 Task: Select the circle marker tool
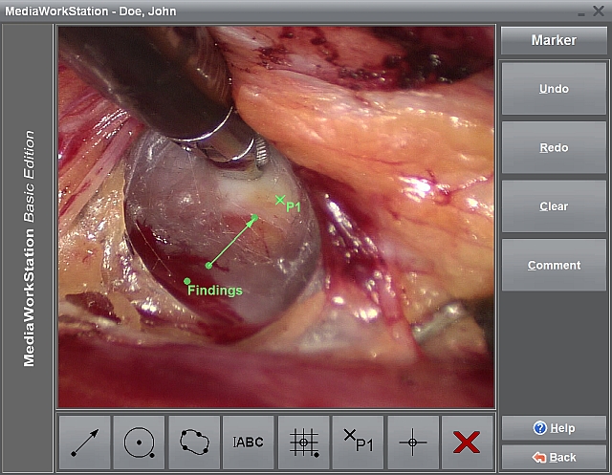coord(139,443)
